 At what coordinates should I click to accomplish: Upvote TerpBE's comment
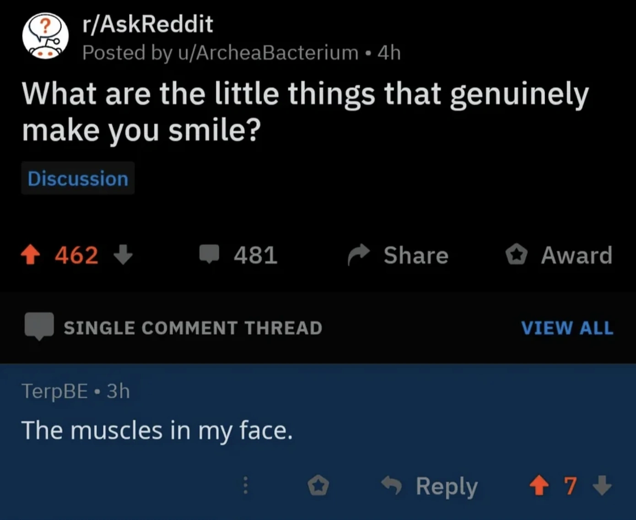[539, 486]
